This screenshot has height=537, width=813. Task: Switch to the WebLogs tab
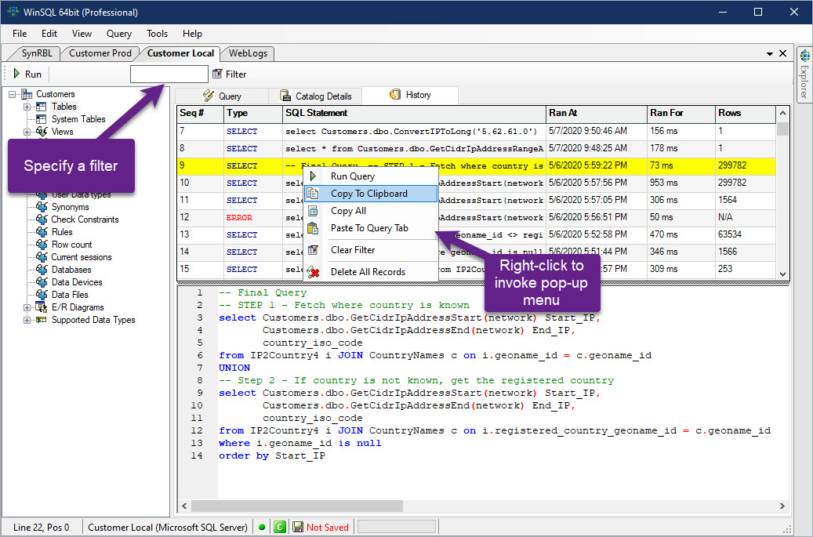click(248, 53)
